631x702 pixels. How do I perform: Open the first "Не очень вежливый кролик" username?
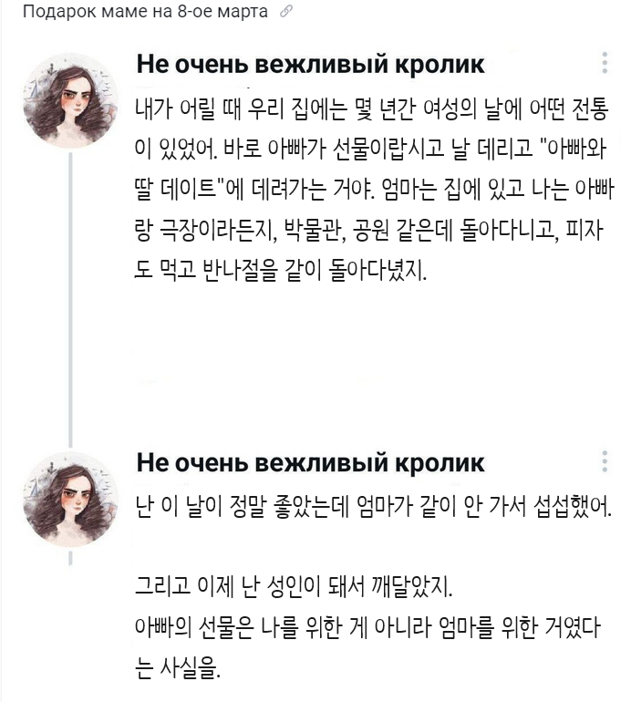[x=310, y=65]
